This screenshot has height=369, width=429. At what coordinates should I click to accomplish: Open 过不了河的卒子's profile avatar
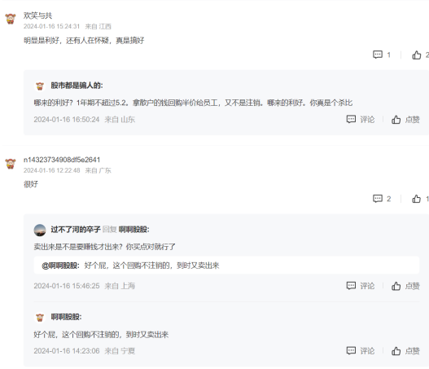point(40,230)
